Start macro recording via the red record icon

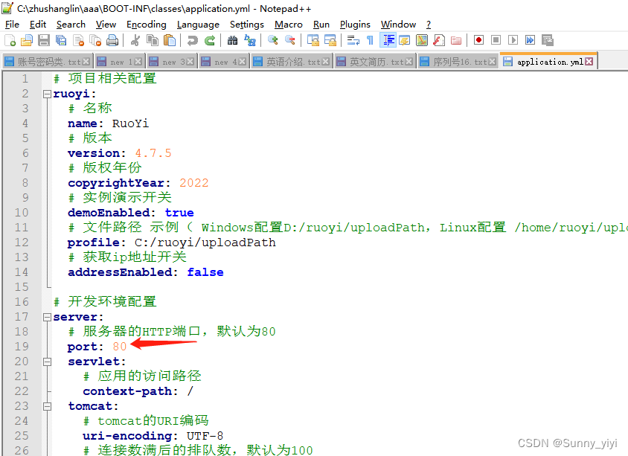[x=479, y=40]
